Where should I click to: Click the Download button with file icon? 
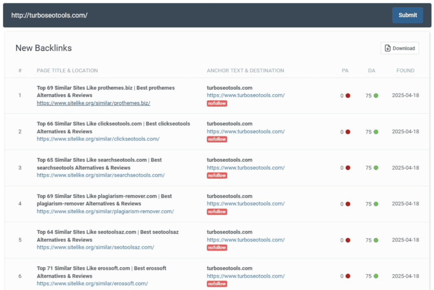399,48
